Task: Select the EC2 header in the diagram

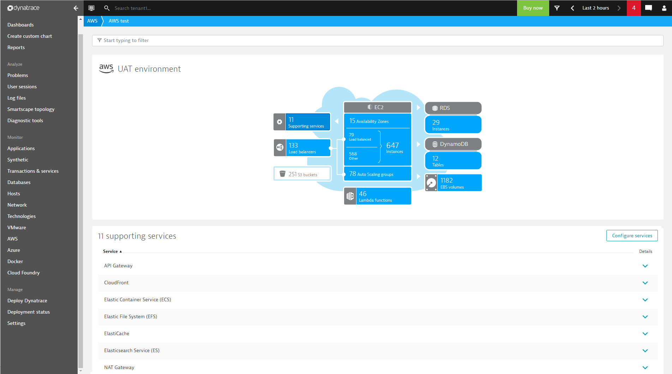Action: [378, 107]
